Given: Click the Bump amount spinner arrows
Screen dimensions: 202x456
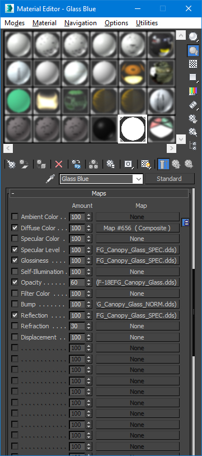Looking at the screenshot, I should pyautogui.click(x=89, y=305).
